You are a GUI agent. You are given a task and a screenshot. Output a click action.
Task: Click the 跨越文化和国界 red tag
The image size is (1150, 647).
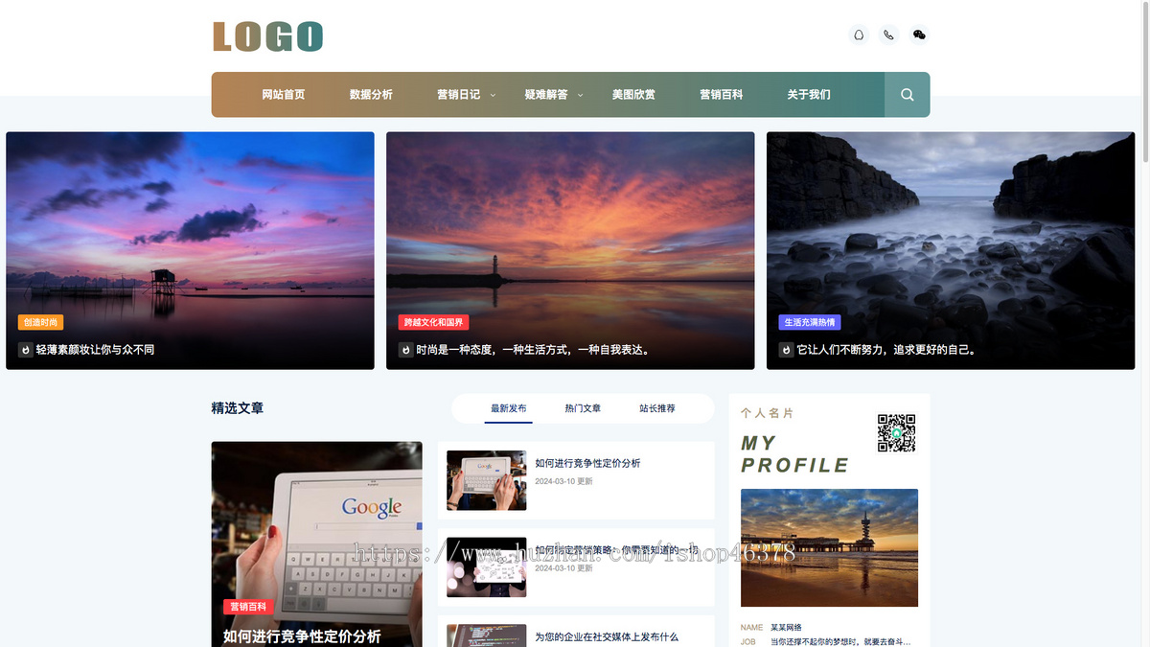point(433,323)
